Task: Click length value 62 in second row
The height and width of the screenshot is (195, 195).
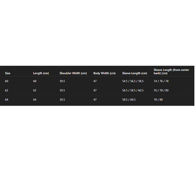Action: tap(35, 90)
